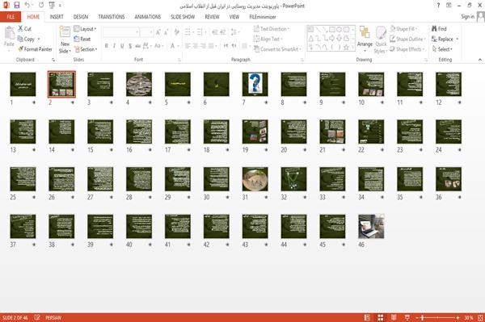Open the REVIEW tab
Screen dimensions: 485x322
(x=212, y=17)
